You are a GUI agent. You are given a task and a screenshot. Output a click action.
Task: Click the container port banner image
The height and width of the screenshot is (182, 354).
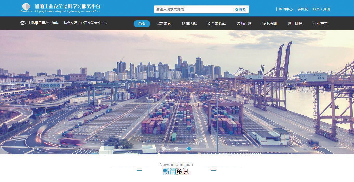[177, 92]
